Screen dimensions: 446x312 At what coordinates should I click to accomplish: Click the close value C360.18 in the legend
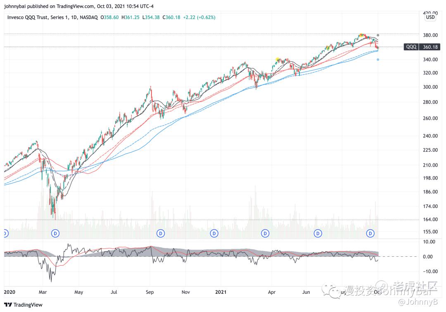171,17
